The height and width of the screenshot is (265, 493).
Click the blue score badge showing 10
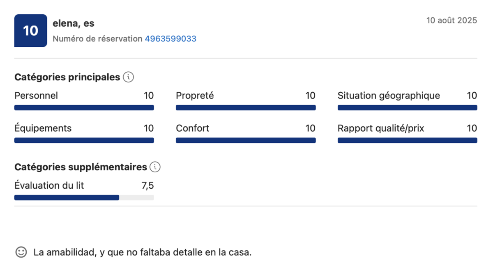[31, 31]
